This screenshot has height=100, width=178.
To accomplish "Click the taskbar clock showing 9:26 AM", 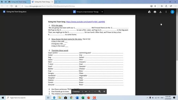I will pos(168,97).
